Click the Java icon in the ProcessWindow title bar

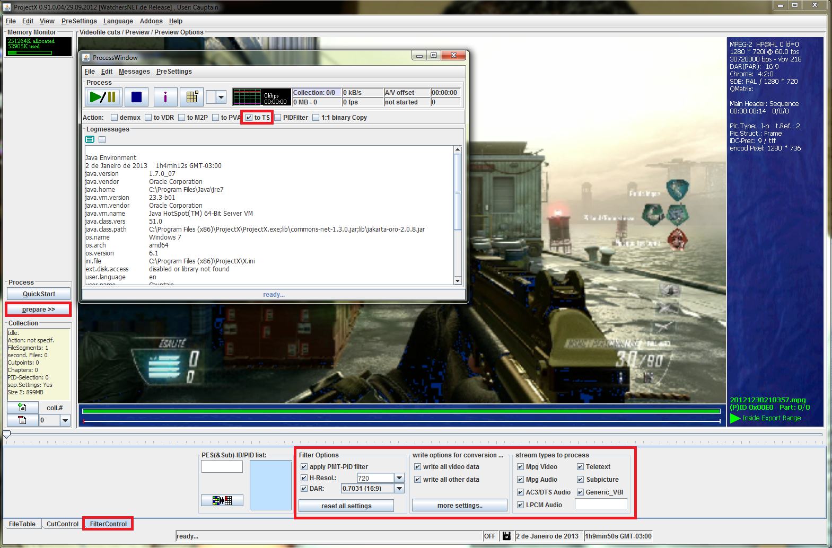point(86,57)
